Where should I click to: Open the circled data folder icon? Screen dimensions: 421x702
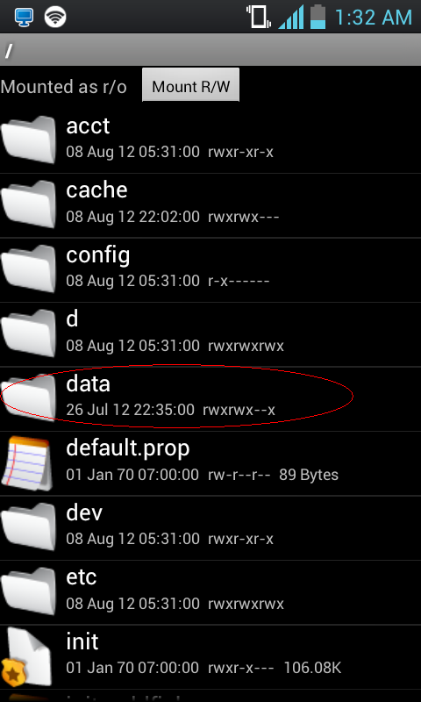tap(28, 398)
